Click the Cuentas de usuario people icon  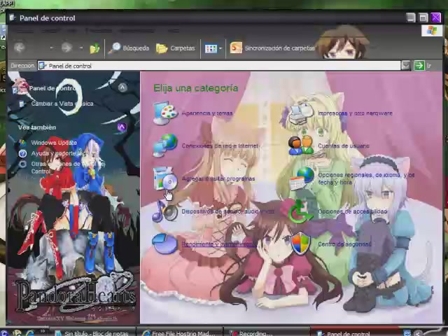301,146
